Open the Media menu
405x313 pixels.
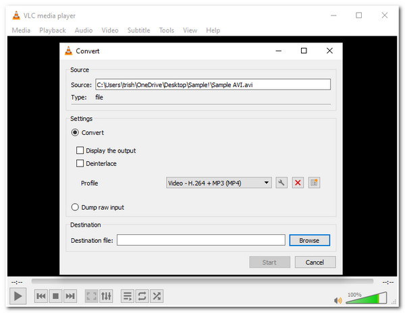click(21, 30)
